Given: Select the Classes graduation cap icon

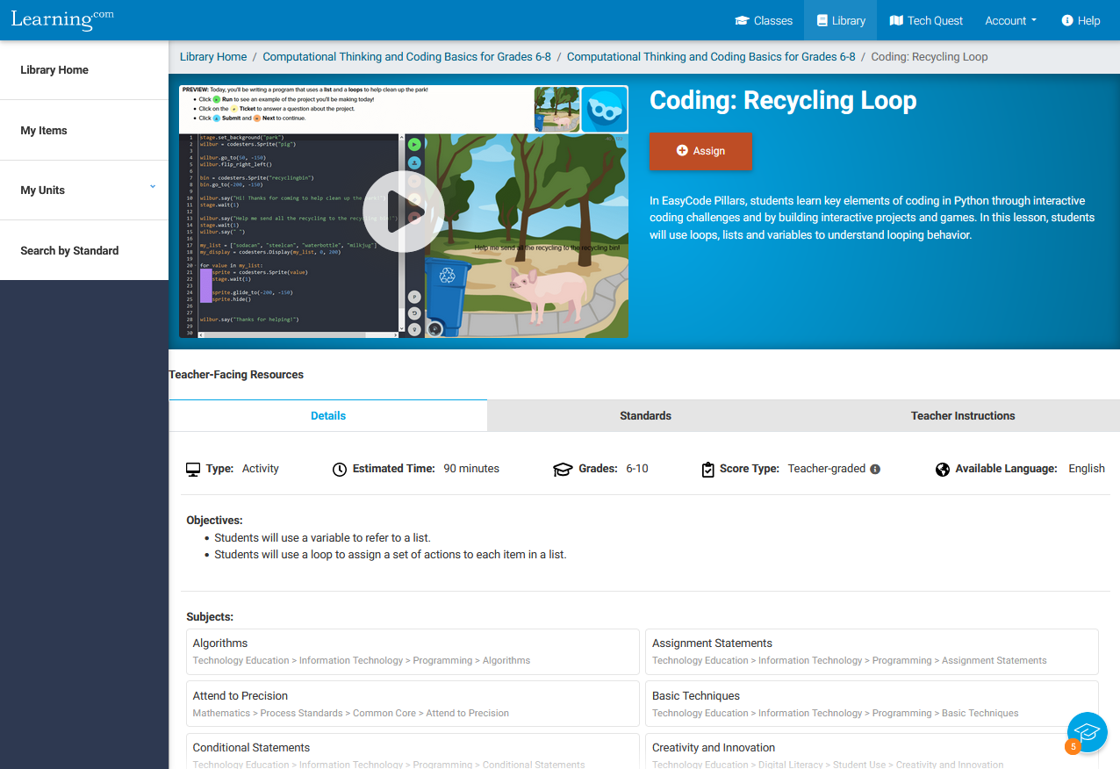Looking at the screenshot, I should click(x=740, y=19).
